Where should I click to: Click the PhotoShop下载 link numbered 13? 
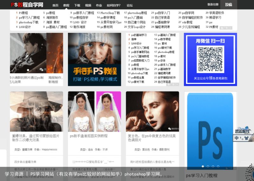pos(110,13)
